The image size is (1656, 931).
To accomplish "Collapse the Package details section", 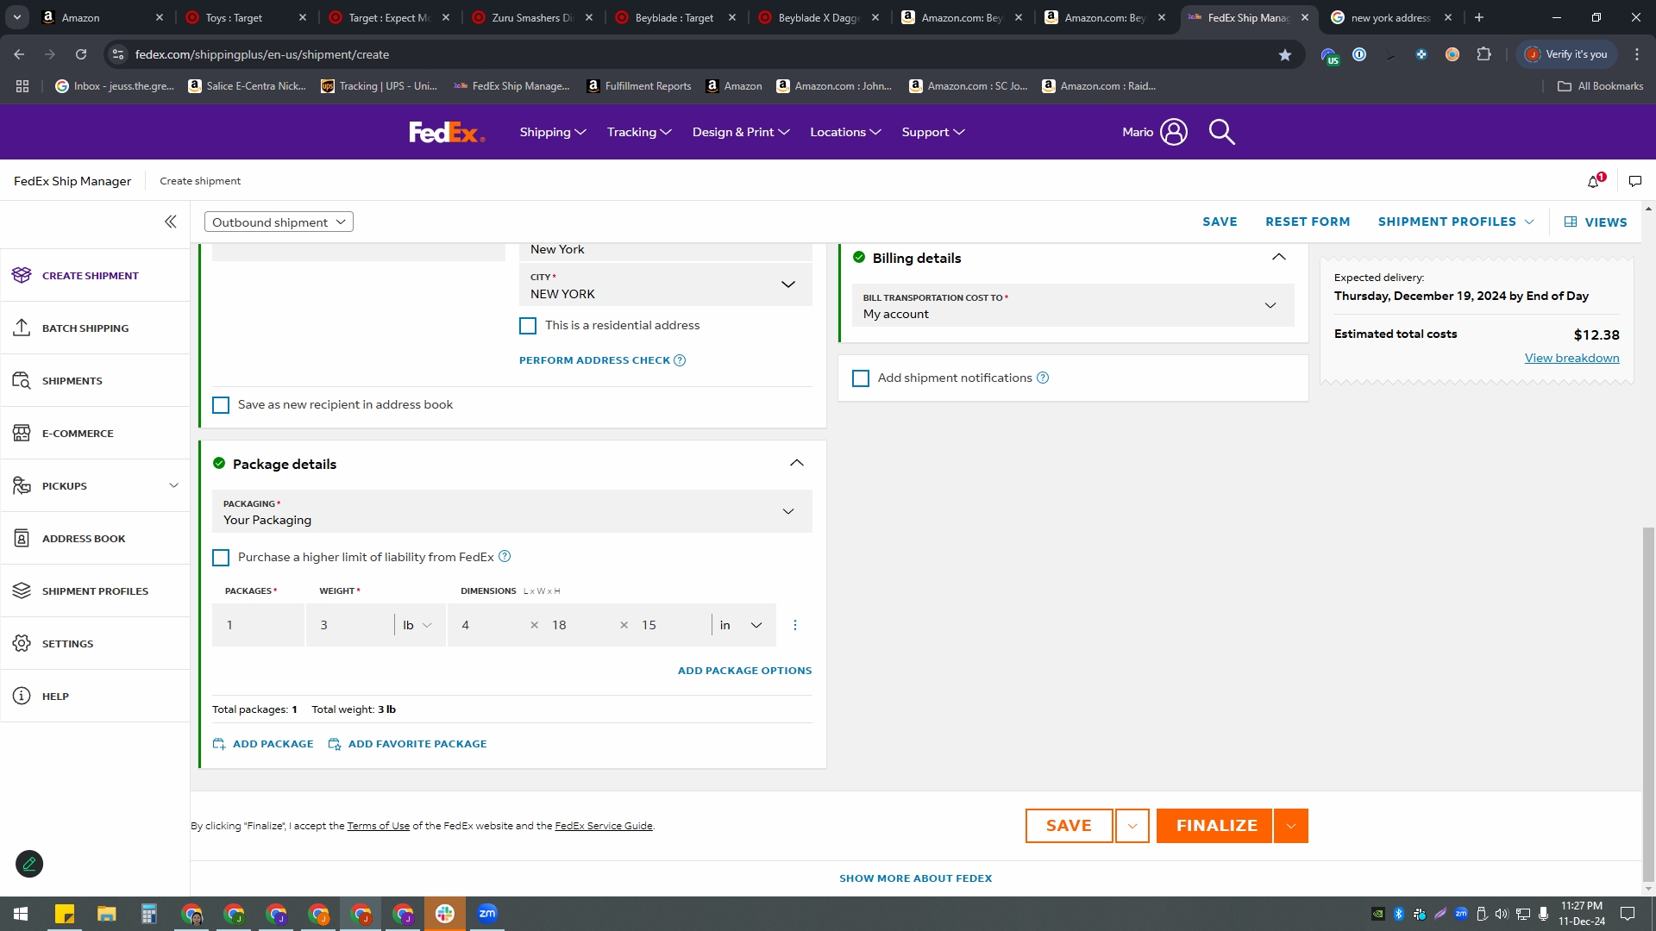I will 797,463.
